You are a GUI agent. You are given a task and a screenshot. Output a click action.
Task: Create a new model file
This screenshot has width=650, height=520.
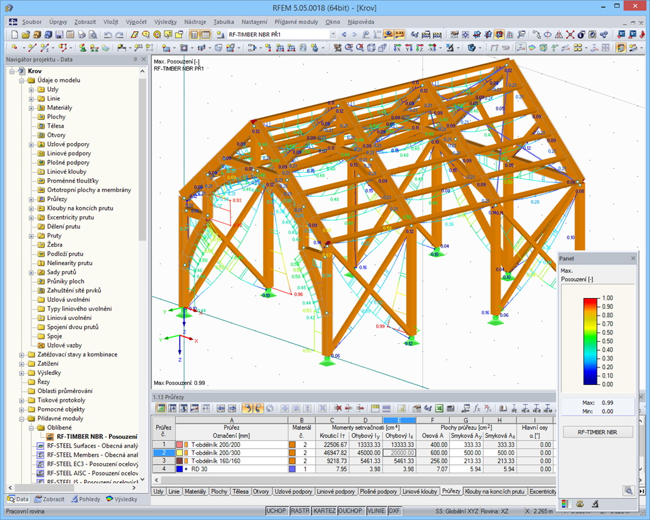click(x=14, y=35)
